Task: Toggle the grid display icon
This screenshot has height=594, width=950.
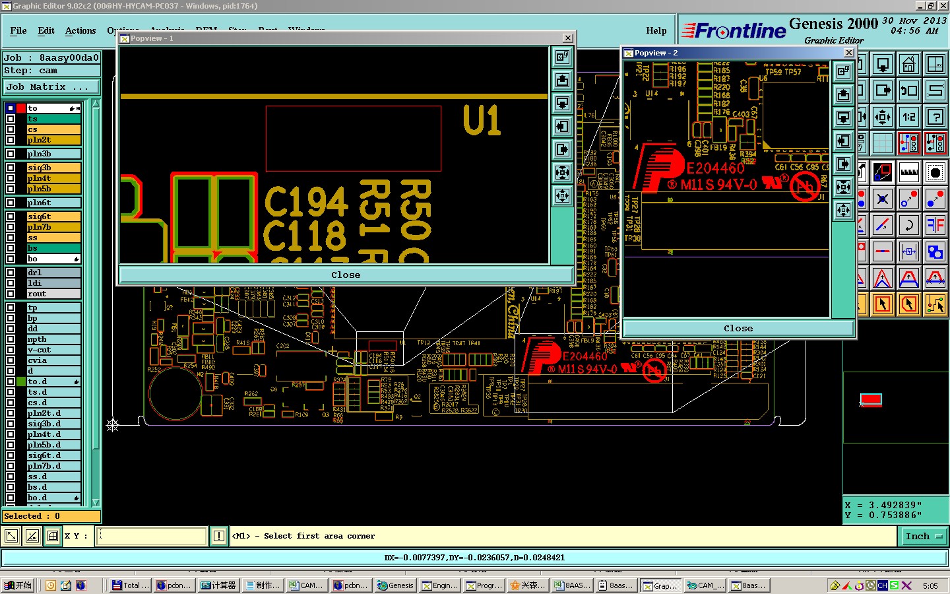Action: (x=883, y=143)
